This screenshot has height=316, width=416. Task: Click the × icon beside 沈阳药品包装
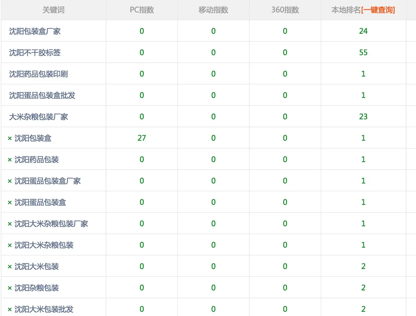tap(10, 160)
